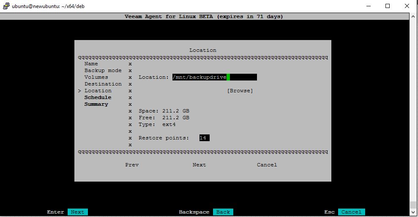Go to the Backup mode wizard step
418x217 pixels.
tap(103, 70)
